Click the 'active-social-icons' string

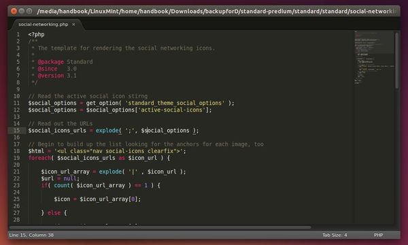pyautogui.click(x=172, y=110)
